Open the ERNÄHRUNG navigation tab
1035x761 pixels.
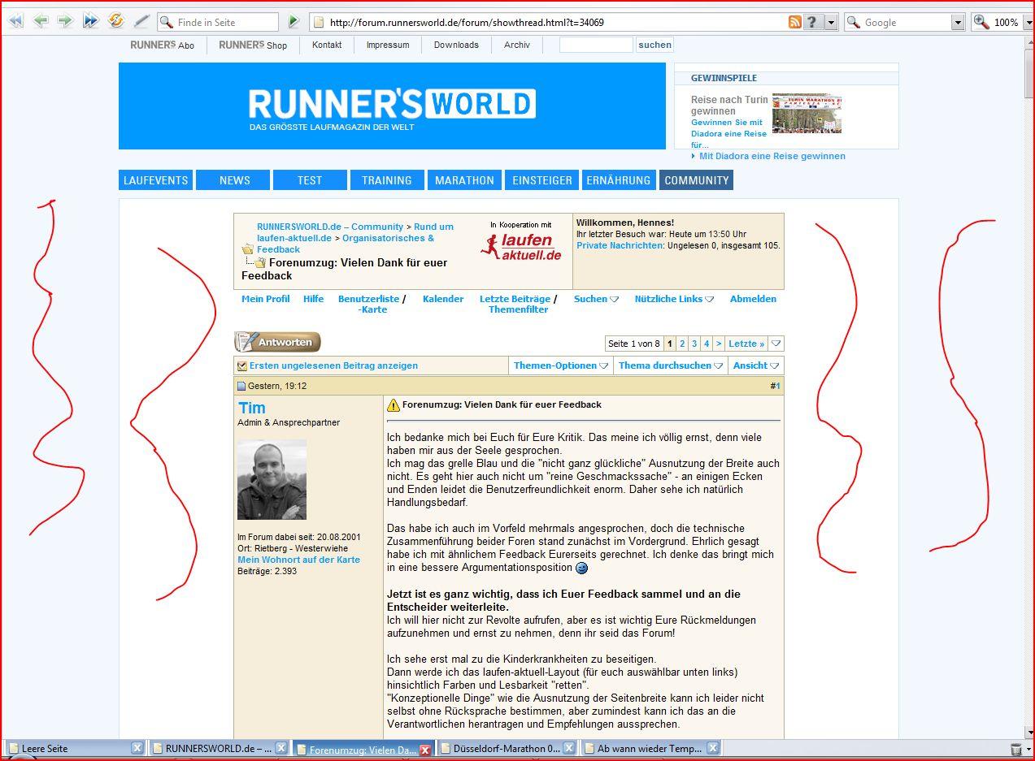point(619,180)
